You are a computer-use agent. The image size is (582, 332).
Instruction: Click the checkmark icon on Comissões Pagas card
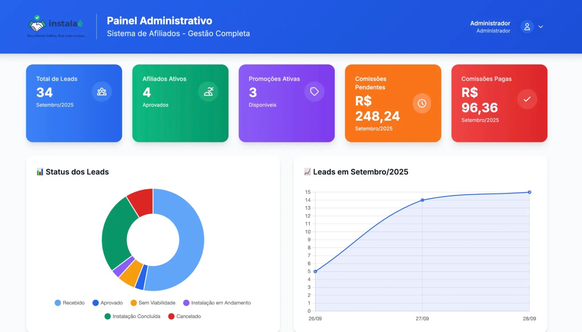coord(527,99)
